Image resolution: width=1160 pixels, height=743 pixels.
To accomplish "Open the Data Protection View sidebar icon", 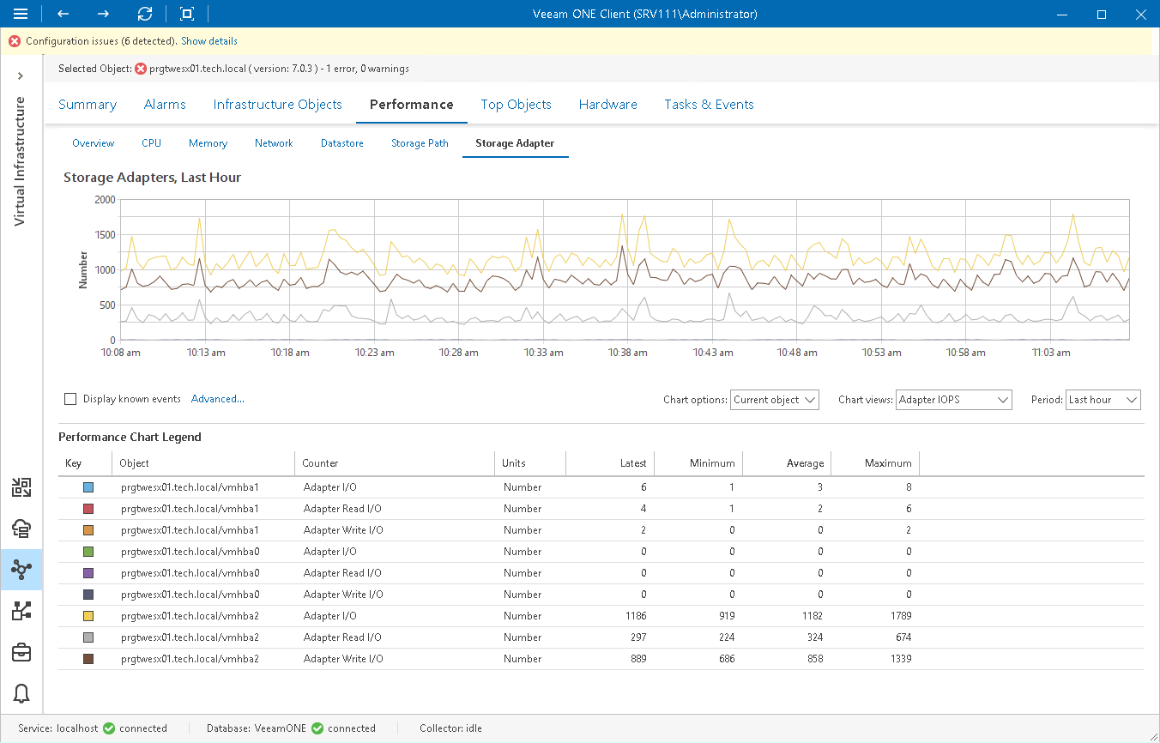I will click(21, 529).
